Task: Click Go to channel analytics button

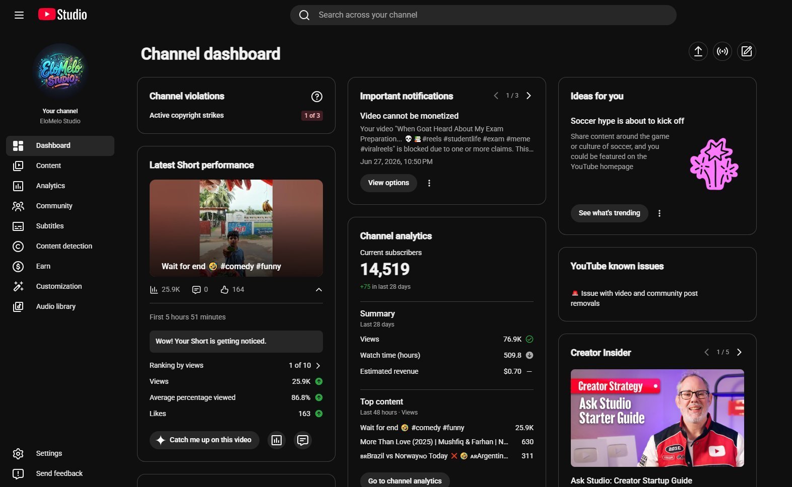Action: [x=405, y=480]
